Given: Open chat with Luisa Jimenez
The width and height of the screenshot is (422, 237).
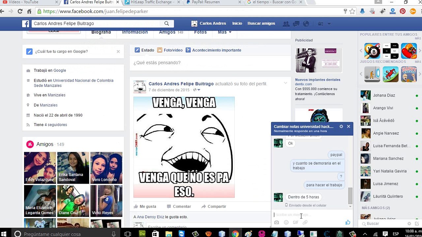Looking at the screenshot, I should coord(389,184).
